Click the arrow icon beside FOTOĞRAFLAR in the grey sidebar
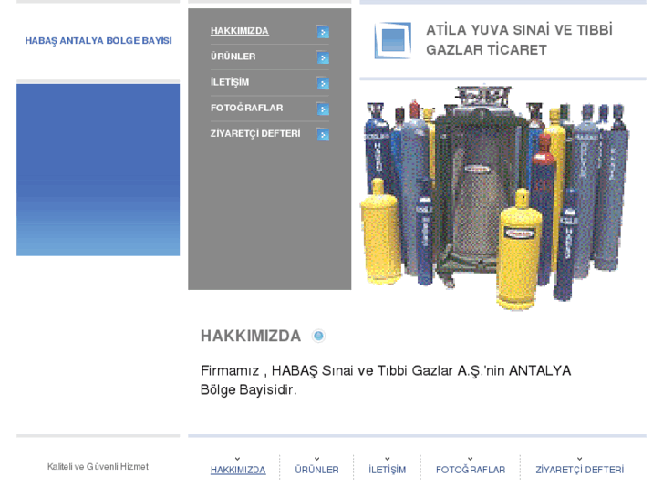 click(322, 109)
